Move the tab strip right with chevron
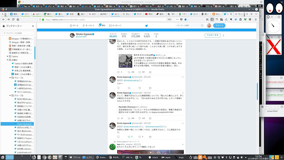The width and height of the screenshot is (284, 160). pyautogui.click(x=247, y=14)
